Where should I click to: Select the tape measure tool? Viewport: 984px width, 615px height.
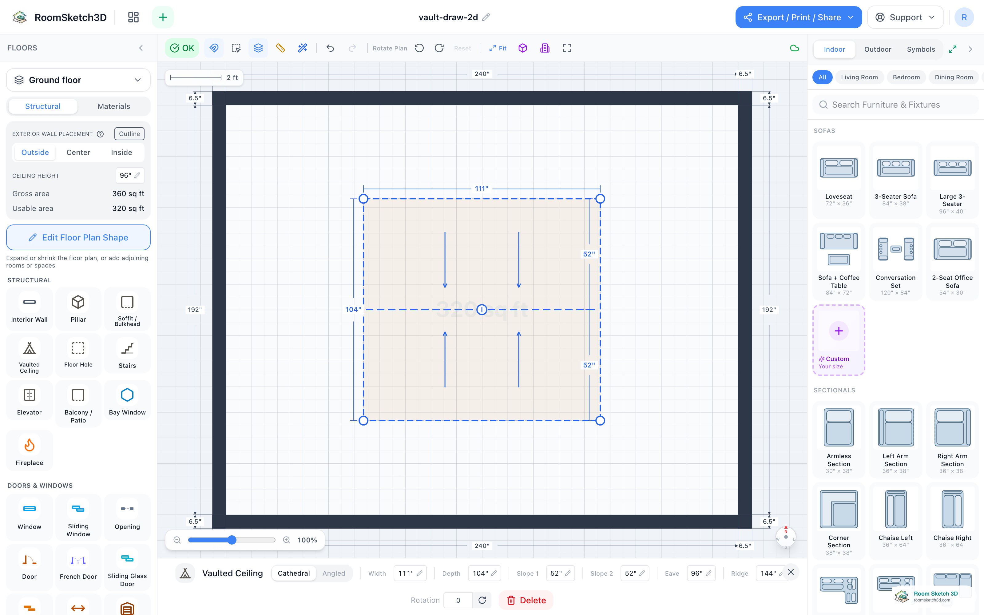tap(280, 48)
